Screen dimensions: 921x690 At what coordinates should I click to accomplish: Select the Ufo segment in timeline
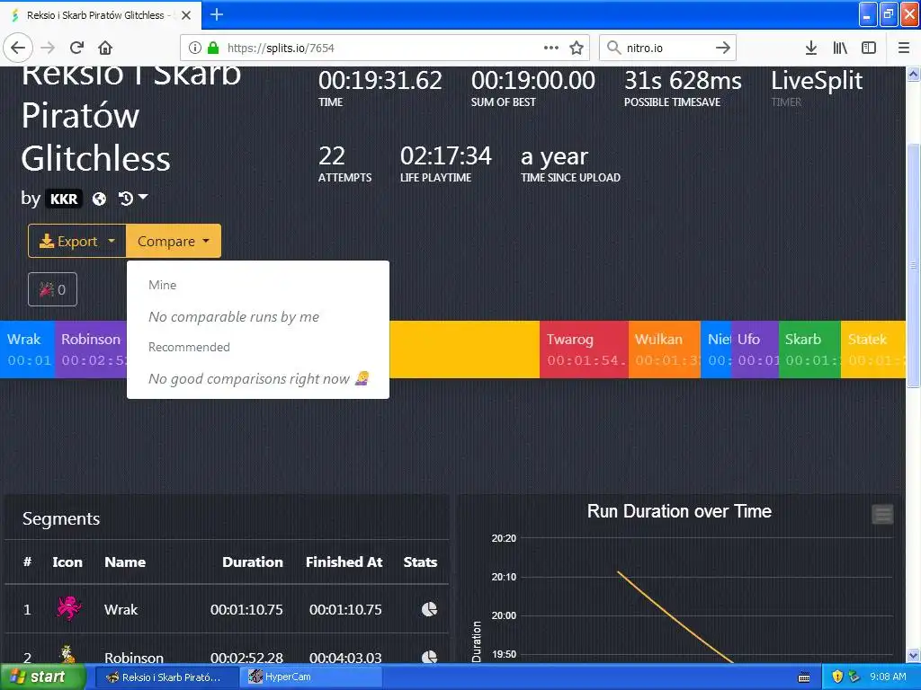[755, 349]
